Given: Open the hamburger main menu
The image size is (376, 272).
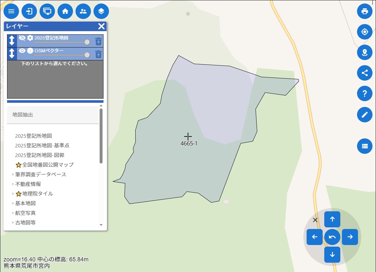Looking at the screenshot, I should coord(11,11).
